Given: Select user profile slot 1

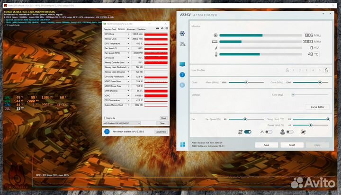Looking at the screenshot, I should coord(293,70).
